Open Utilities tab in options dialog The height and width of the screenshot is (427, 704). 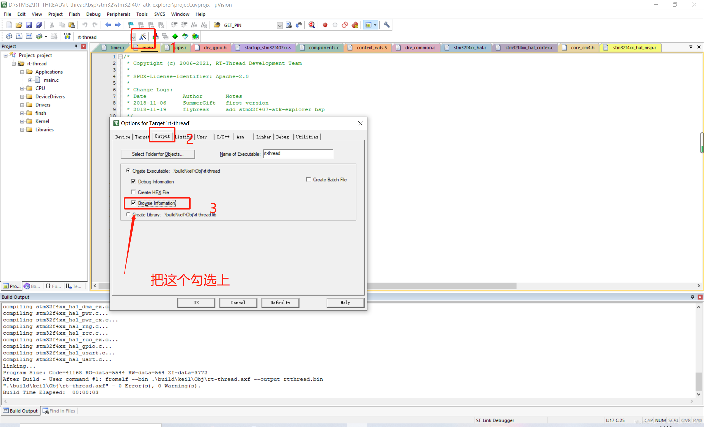point(307,137)
